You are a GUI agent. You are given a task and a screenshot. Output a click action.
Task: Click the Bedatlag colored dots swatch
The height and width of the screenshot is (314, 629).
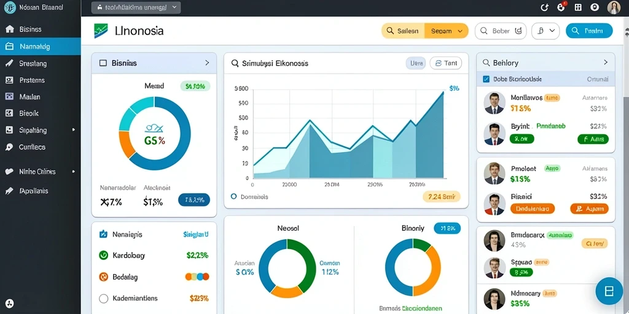pyautogui.click(x=197, y=277)
